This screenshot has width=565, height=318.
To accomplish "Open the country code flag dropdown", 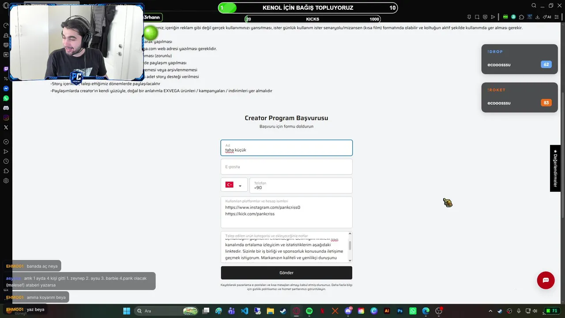I will click(x=234, y=185).
